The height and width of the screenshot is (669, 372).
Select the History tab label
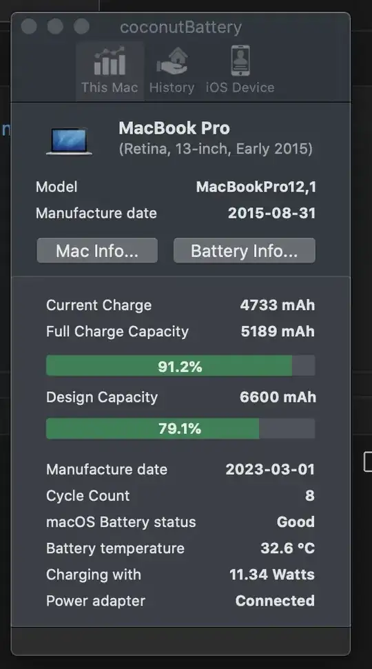pos(172,88)
